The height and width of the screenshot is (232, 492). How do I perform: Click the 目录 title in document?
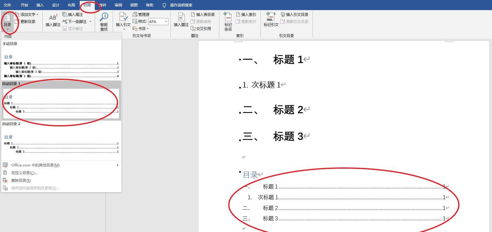[x=250, y=175]
